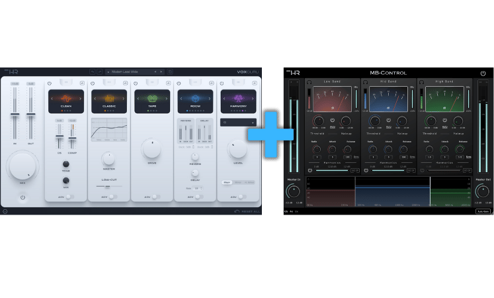Screen dimensions: 494x298
Task: Switch Tape module to previous style arrow
Action: (138, 99)
